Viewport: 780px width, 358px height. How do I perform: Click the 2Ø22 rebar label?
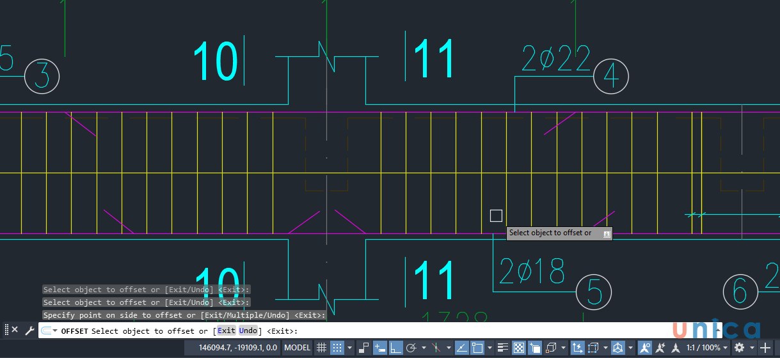click(556, 59)
